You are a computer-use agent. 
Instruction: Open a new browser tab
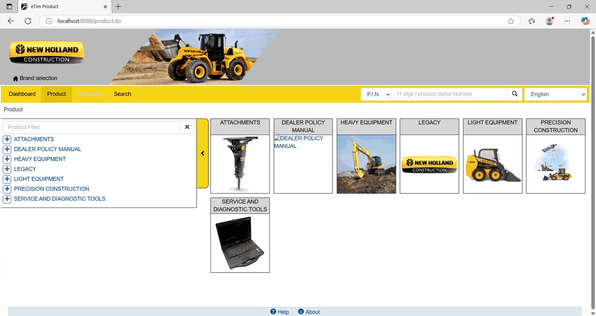pyautogui.click(x=118, y=6)
